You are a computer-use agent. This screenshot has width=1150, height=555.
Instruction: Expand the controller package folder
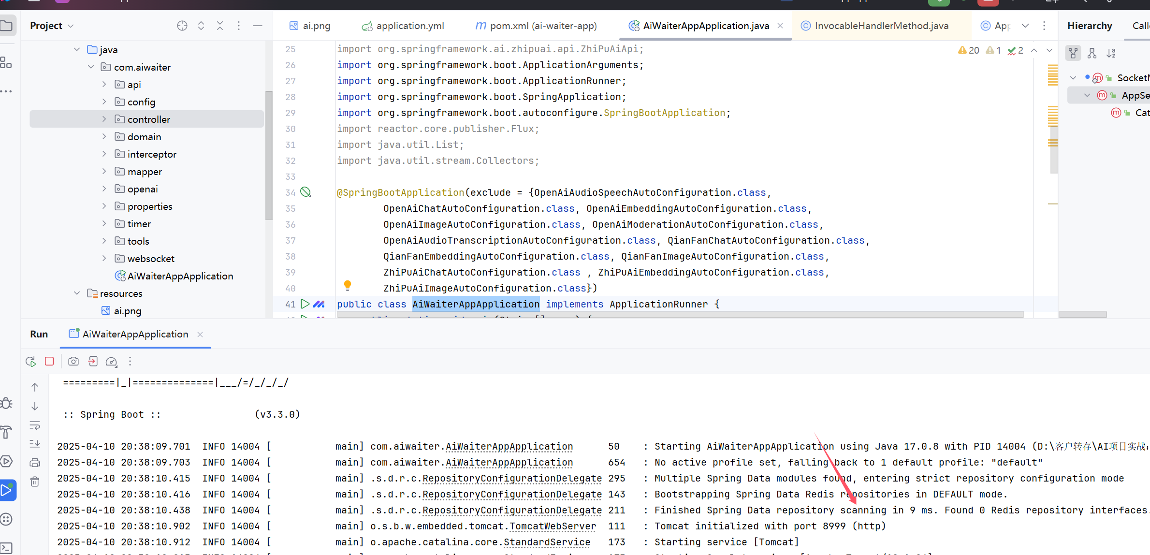[x=104, y=119]
